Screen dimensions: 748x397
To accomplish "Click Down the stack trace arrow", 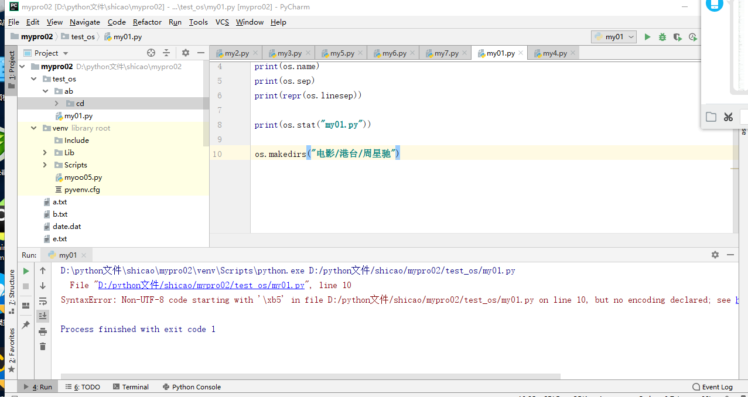I will pos(43,286).
